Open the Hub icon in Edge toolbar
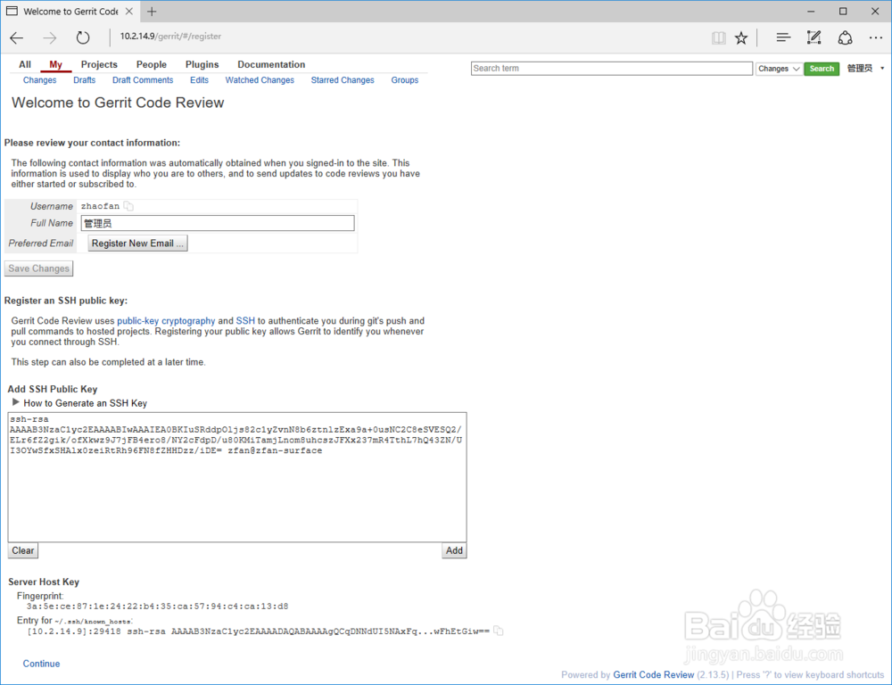Image resolution: width=892 pixels, height=685 pixels. (782, 37)
